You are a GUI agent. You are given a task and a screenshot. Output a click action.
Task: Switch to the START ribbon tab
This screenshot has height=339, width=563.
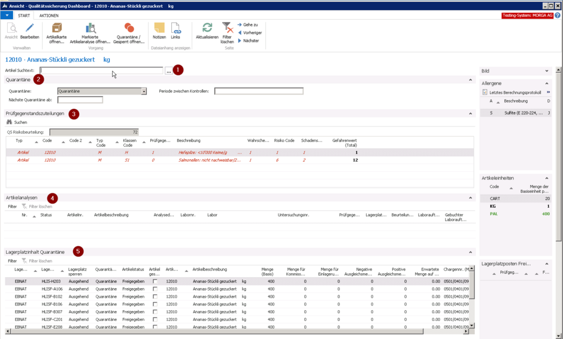24,16
